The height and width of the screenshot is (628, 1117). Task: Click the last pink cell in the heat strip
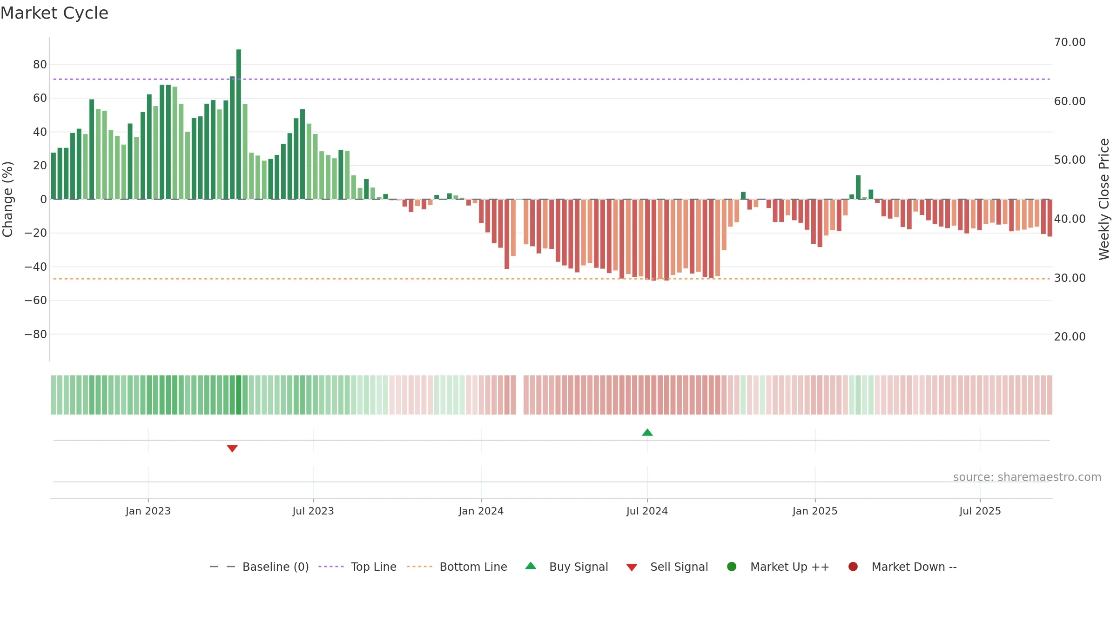[1050, 395]
